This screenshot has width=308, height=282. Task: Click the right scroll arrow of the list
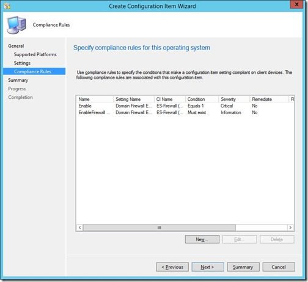pyautogui.click(x=290, y=228)
